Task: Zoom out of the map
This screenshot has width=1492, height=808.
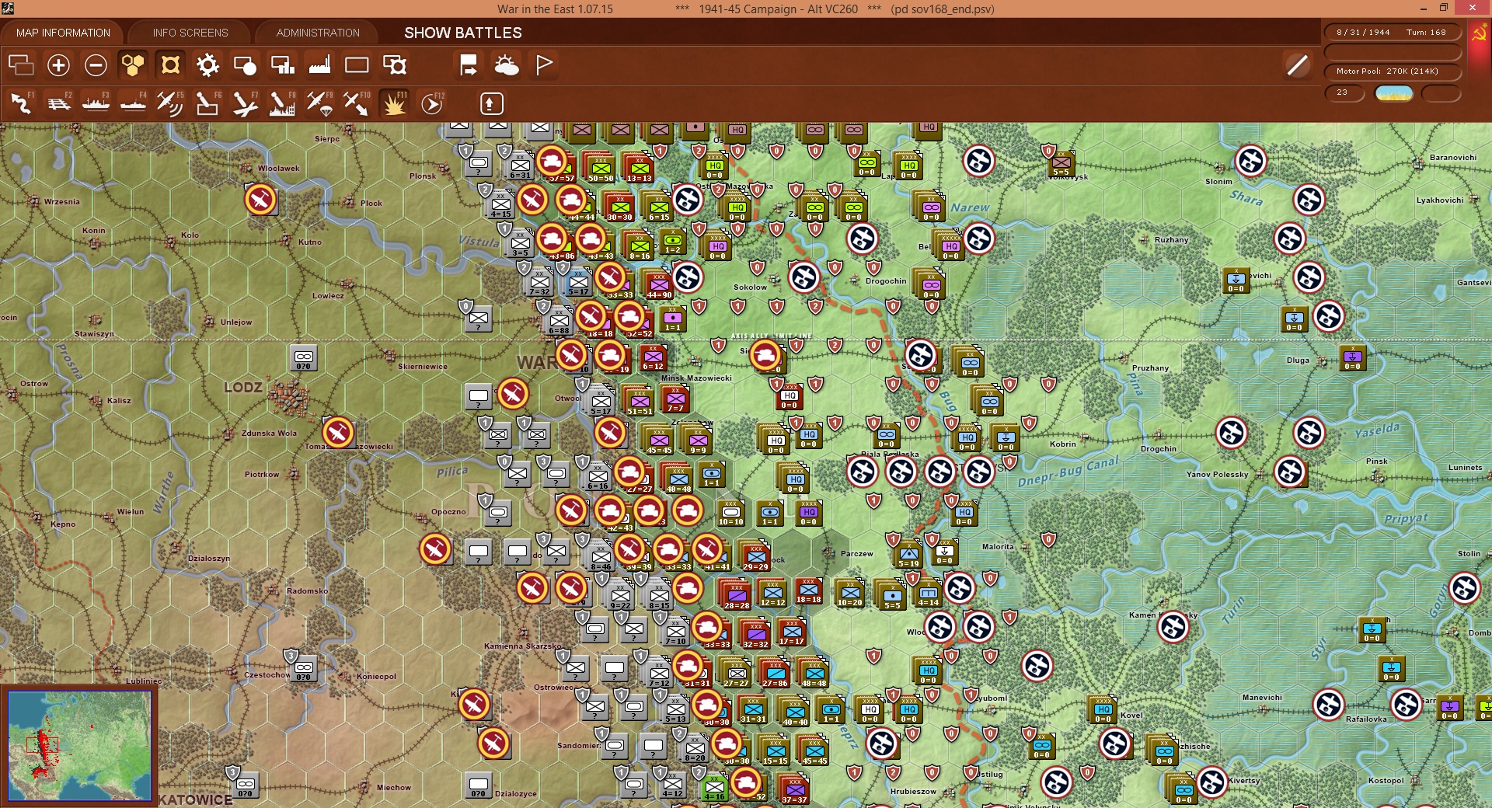Action: pyautogui.click(x=96, y=65)
